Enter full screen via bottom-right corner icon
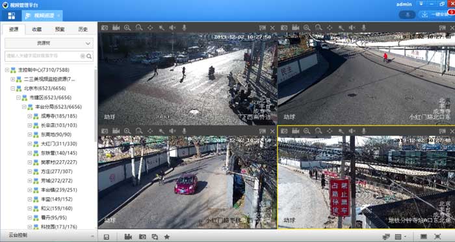The image size is (455, 242). click(x=437, y=237)
